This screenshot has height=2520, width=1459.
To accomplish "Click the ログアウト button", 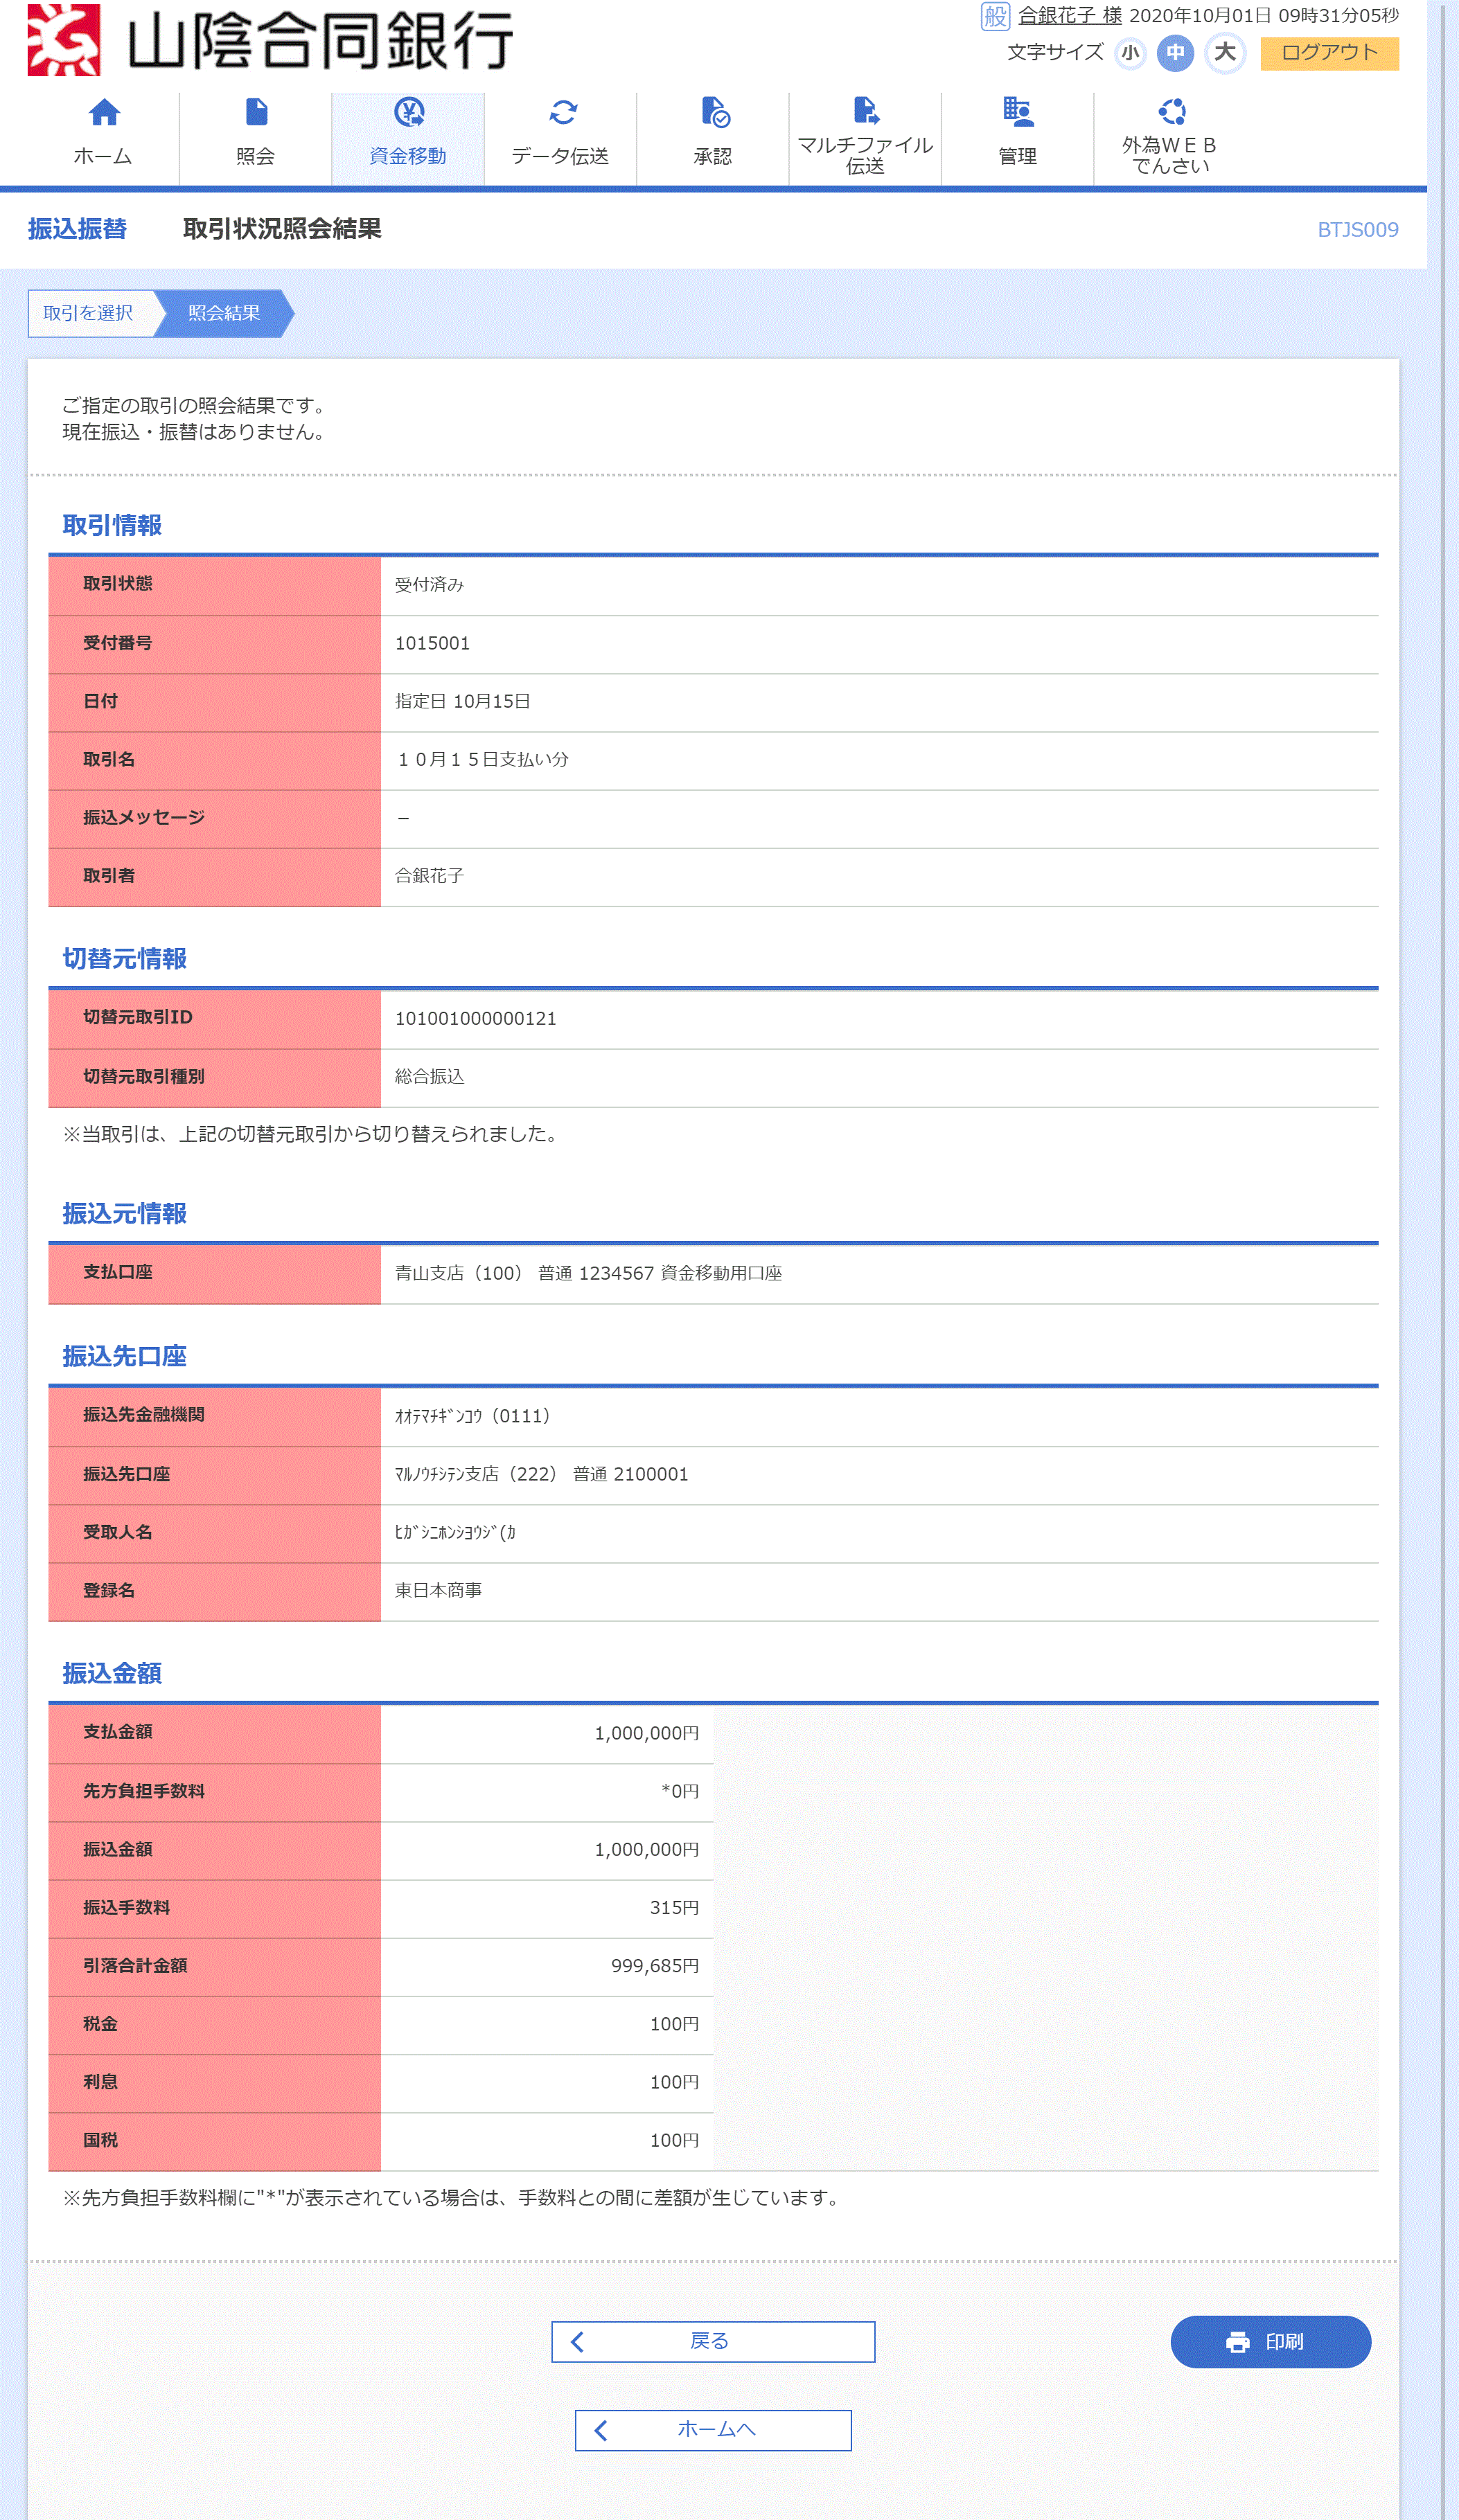I will coord(1329,53).
